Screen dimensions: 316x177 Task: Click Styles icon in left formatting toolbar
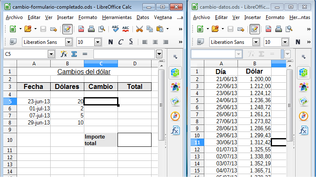click(x=13, y=42)
